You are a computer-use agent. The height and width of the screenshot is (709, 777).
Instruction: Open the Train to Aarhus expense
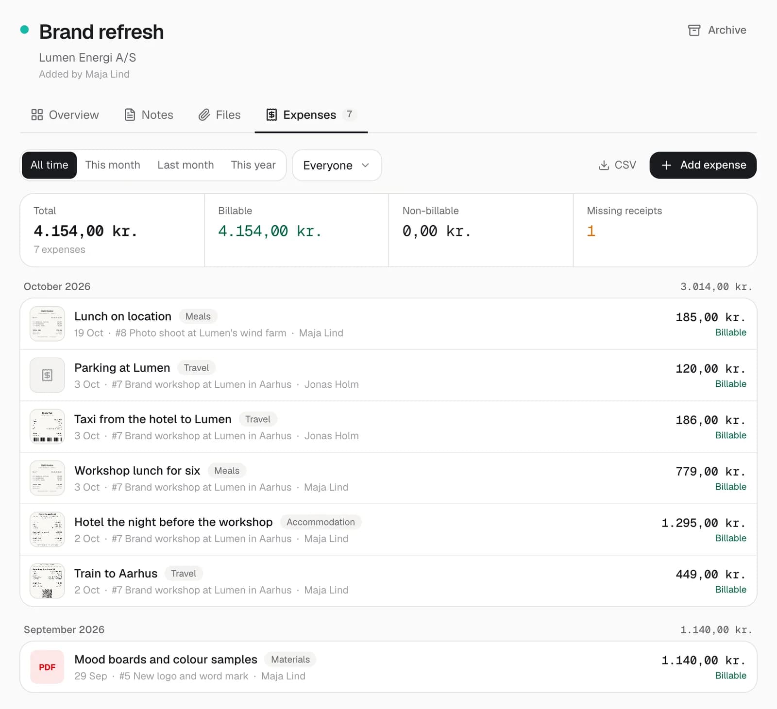[x=388, y=581]
